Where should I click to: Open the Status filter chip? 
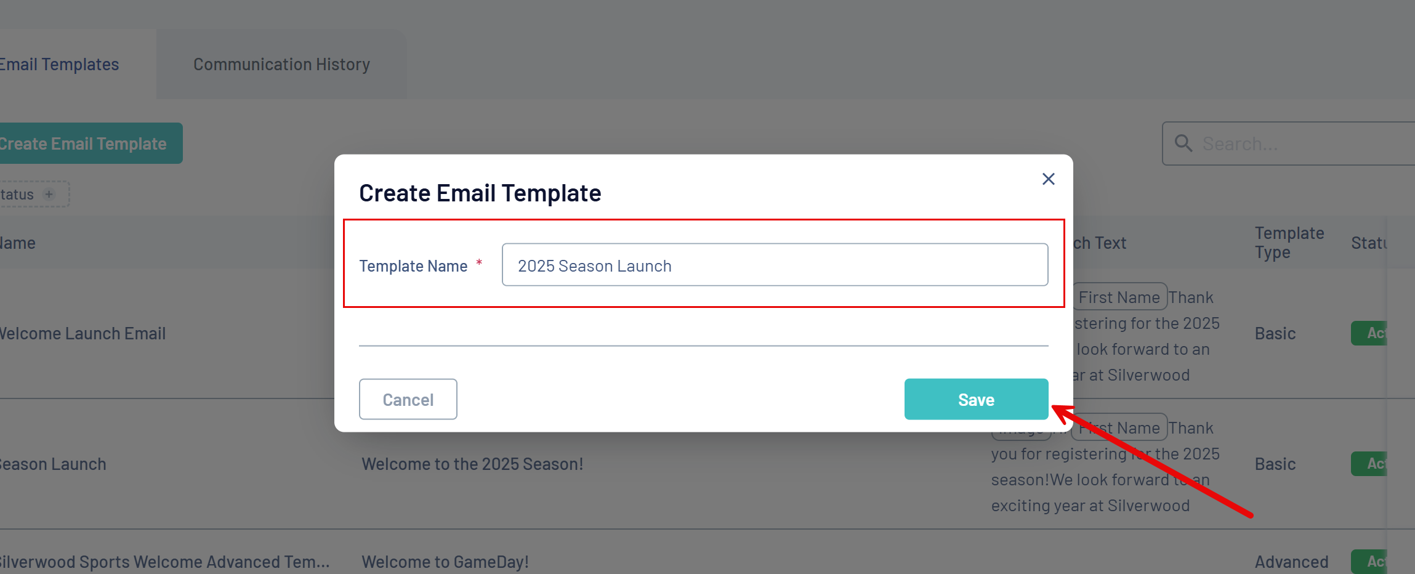(x=18, y=194)
